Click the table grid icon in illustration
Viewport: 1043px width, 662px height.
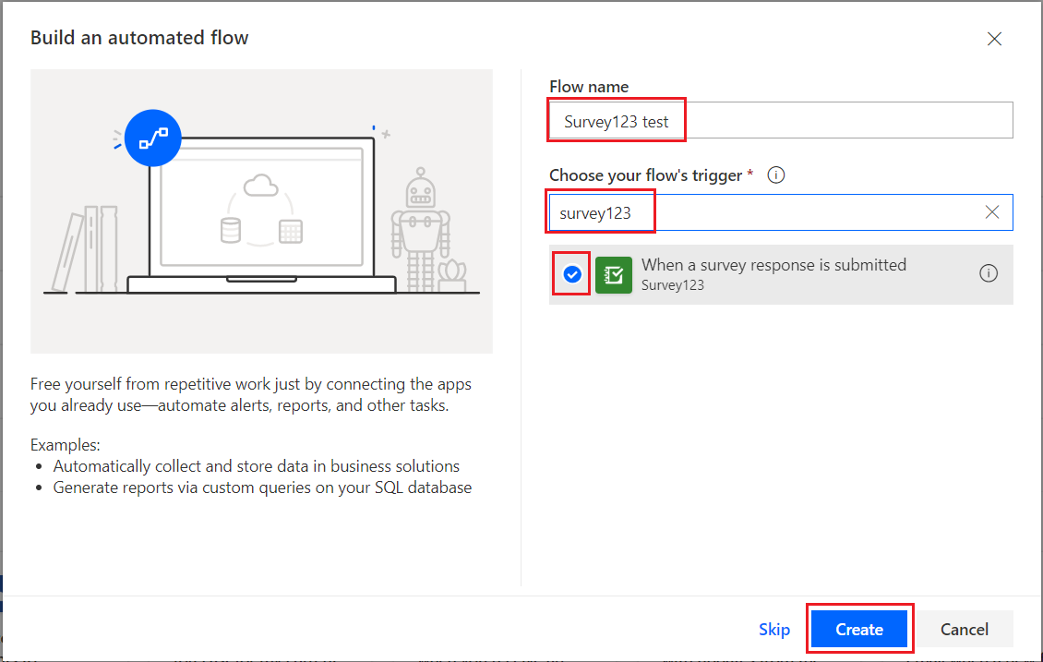tap(291, 232)
